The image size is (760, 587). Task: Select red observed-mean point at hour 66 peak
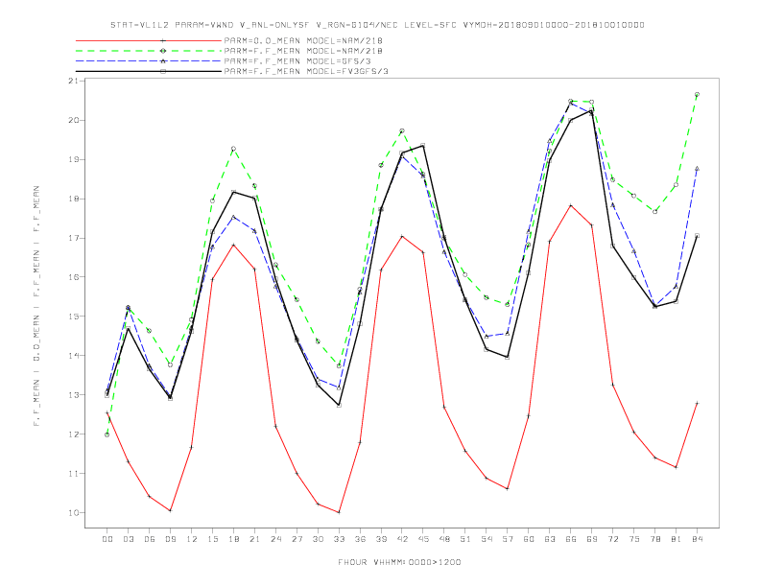coord(571,205)
